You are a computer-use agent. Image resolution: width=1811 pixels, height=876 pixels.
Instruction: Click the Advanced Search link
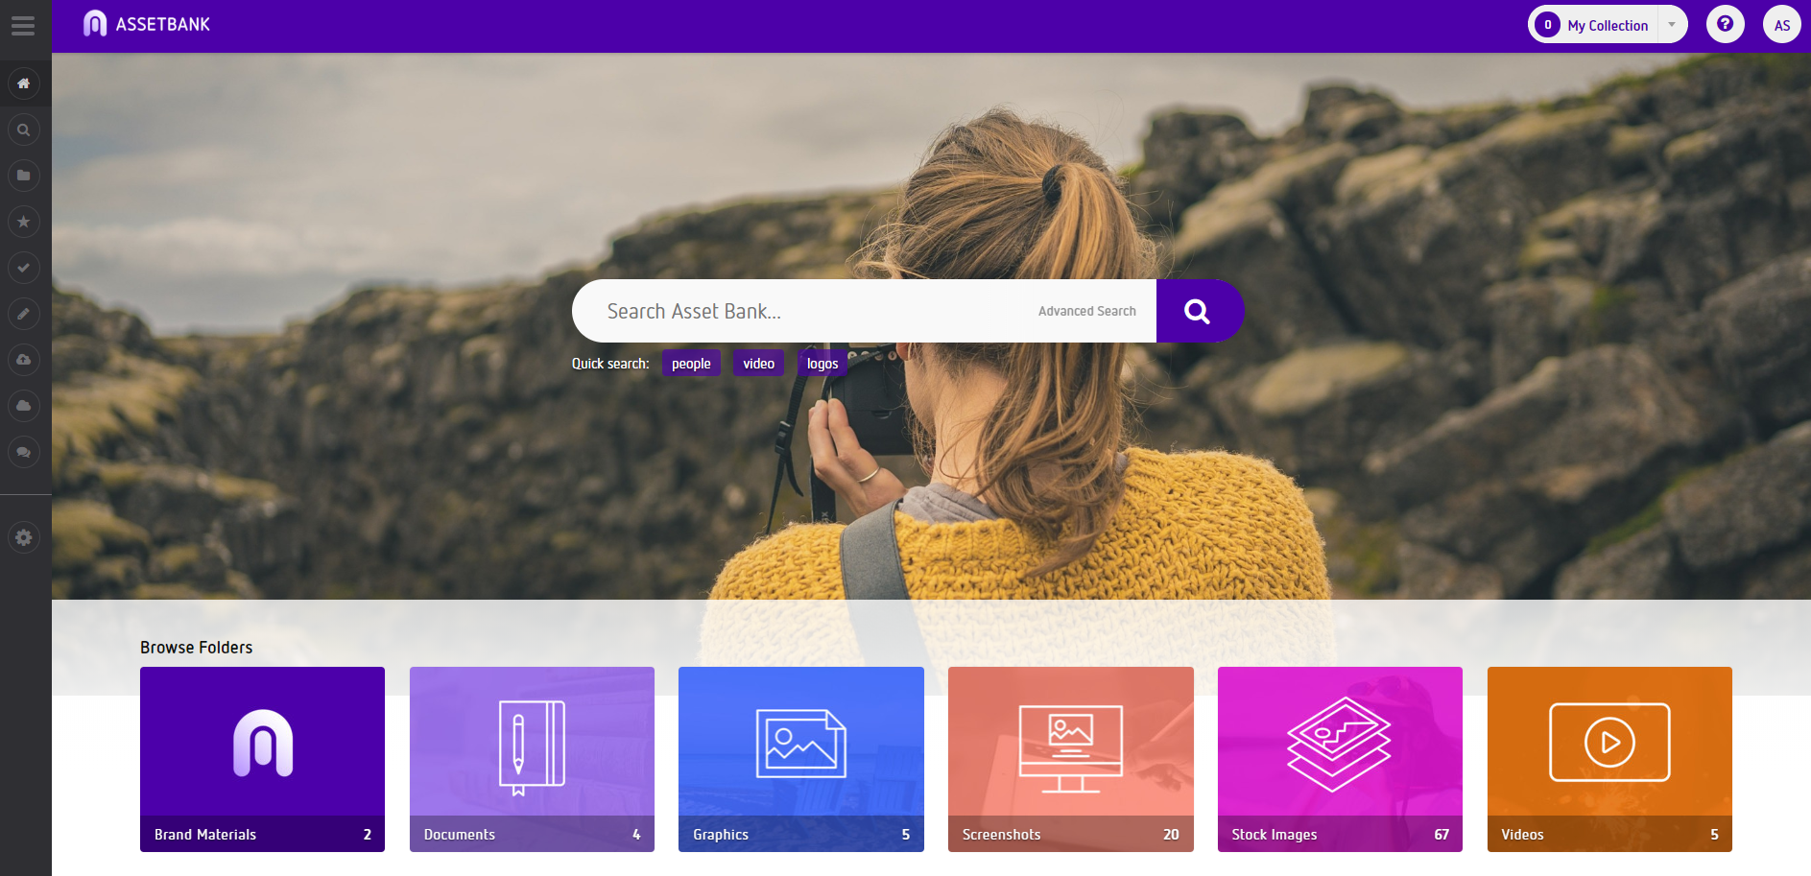1086,311
